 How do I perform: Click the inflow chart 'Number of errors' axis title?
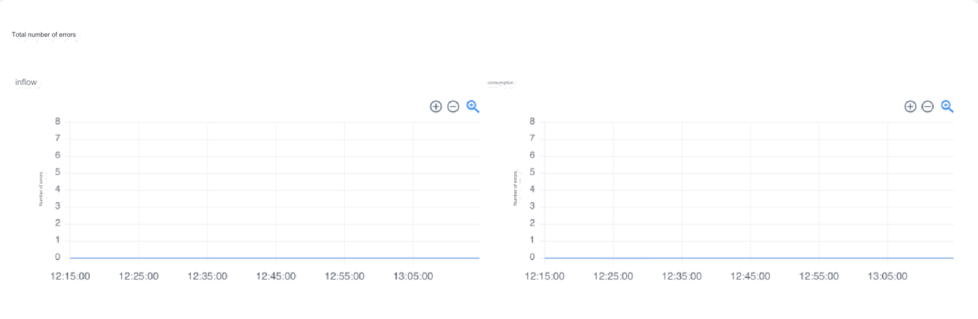click(41, 189)
